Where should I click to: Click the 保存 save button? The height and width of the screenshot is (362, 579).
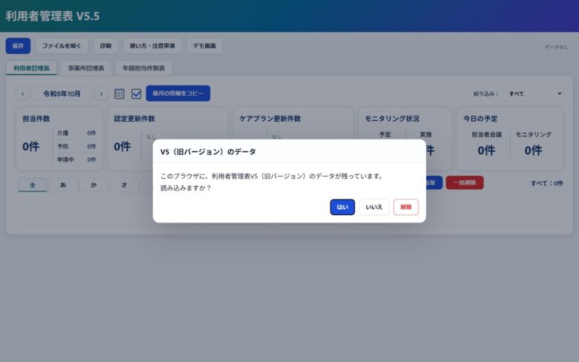(x=18, y=46)
